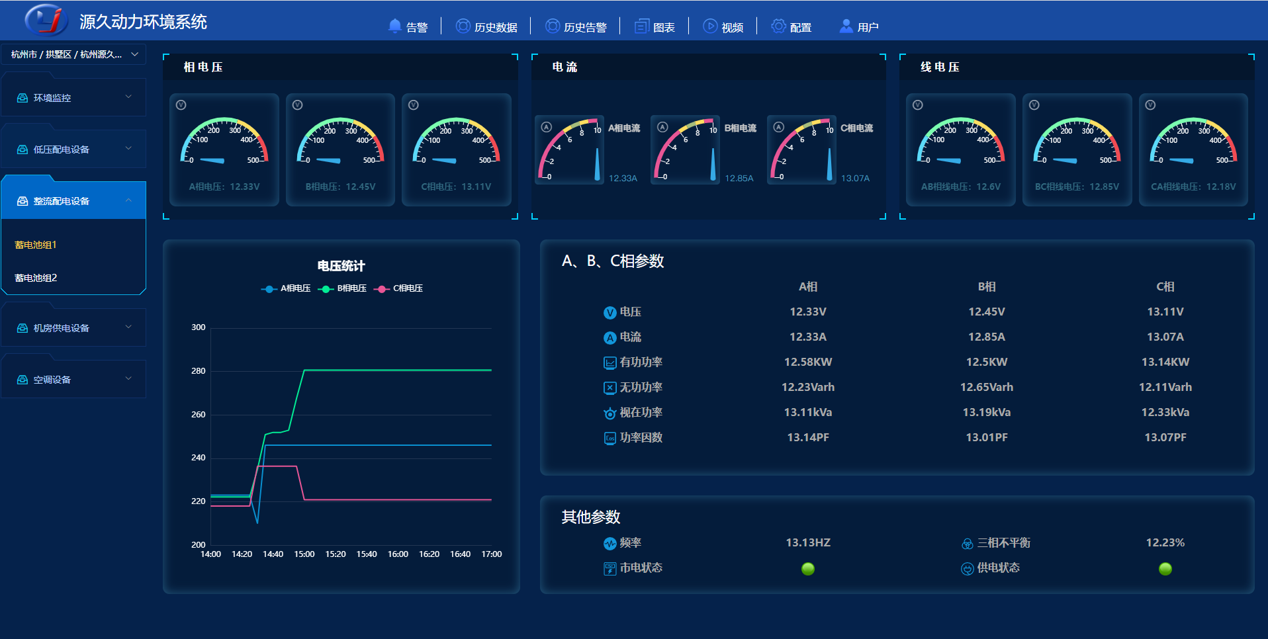This screenshot has width=1268, height=639.
Task: Open the 历史数据 history data page
Action: [486, 27]
